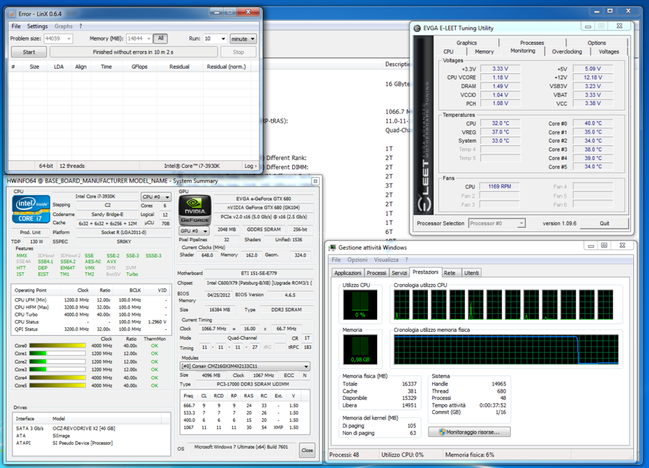Click the shield icon on Monitoraggio risorse
649x468 pixels.
click(x=442, y=432)
